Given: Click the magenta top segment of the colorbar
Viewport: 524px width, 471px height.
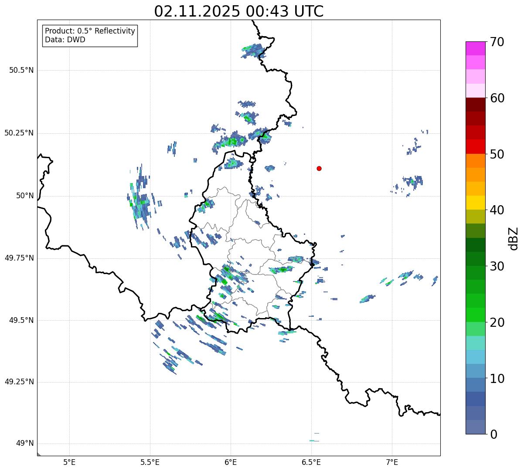Looking at the screenshot, I should tap(475, 48).
